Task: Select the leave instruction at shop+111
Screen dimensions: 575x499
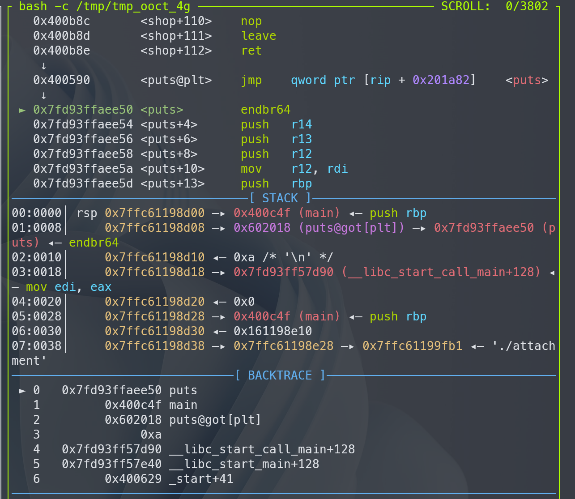Action: click(x=259, y=36)
